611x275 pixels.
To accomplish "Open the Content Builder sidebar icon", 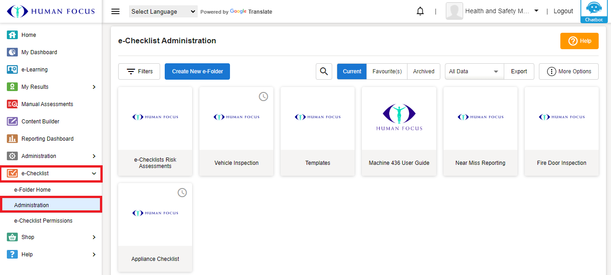I will pyautogui.click(x=12, y=122).
